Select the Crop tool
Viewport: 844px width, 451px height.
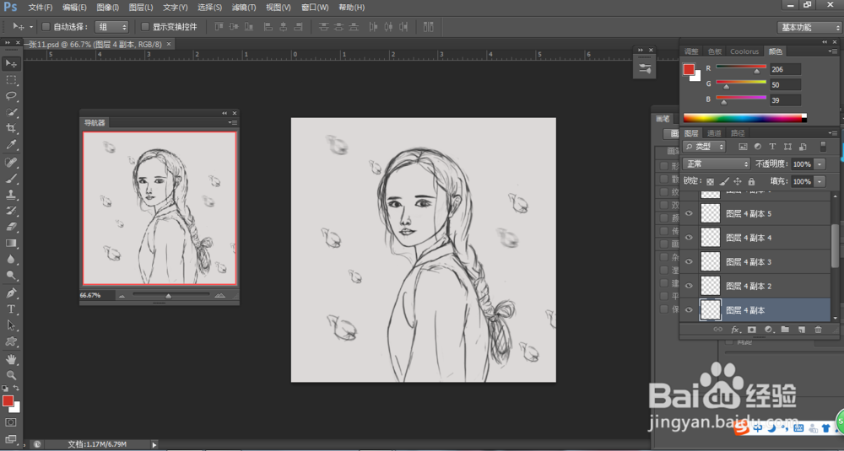click(x=11, y=128)
